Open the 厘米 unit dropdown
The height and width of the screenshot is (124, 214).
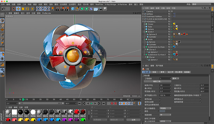pos(175,78)
